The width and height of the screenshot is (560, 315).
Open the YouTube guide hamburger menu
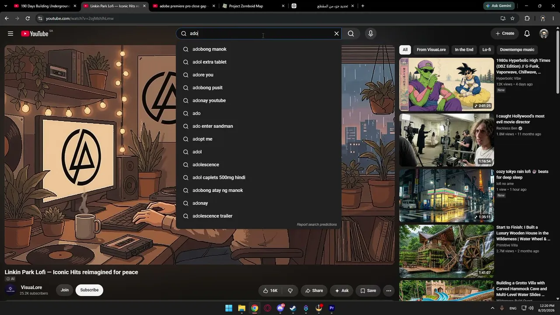(x=10, y=34)
